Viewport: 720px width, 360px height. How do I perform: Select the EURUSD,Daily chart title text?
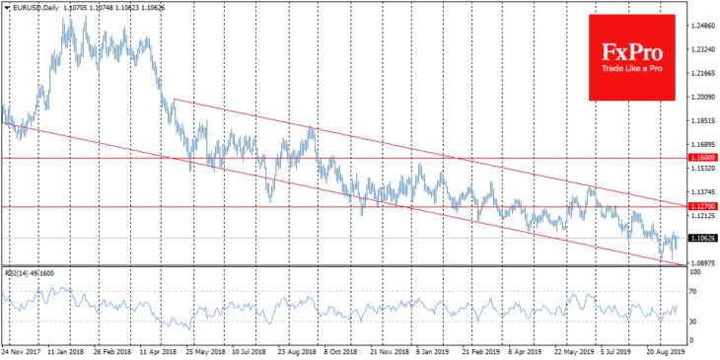(x=29, y=8)
